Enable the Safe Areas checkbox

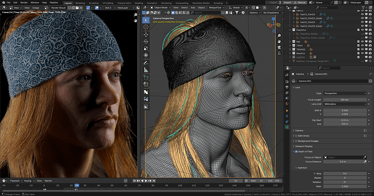tap(296, 136)
